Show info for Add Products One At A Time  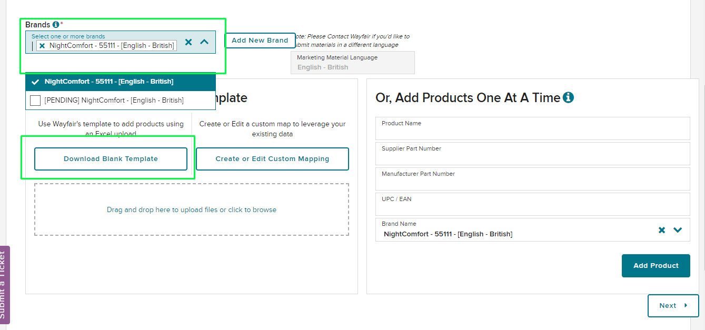(568, 97)
